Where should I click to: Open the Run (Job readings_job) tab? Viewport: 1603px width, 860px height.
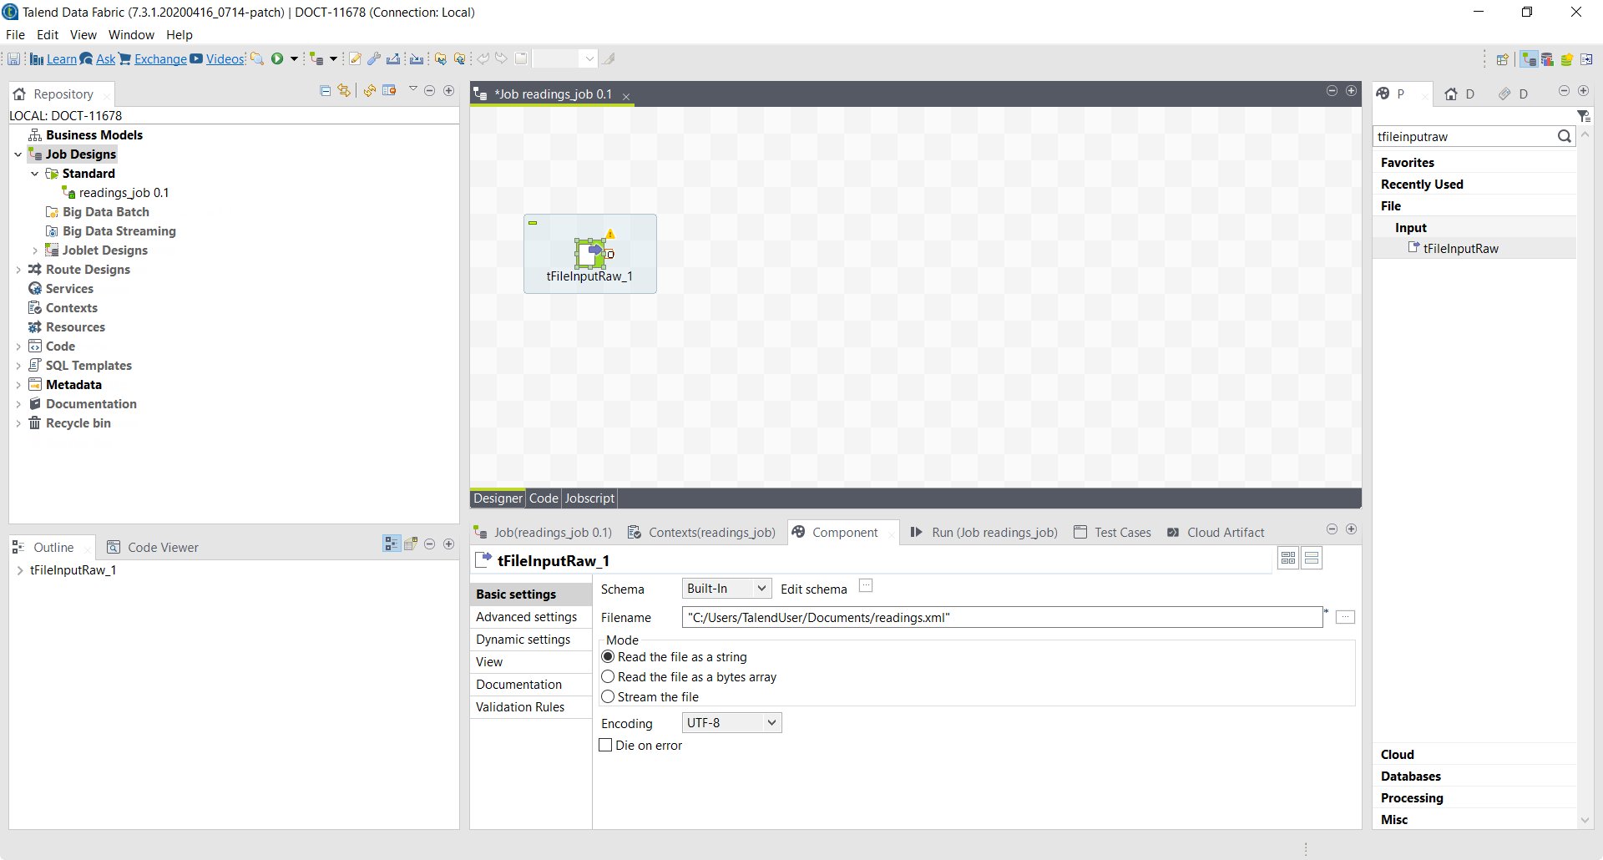click(984, 533)
